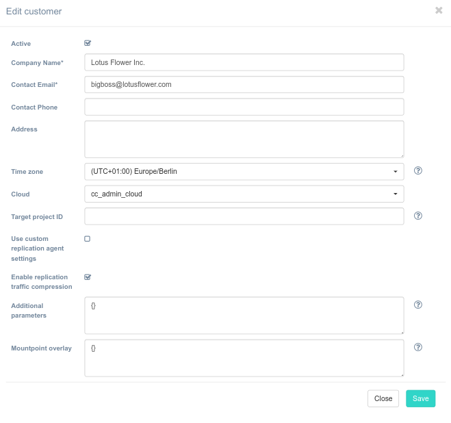Click the help icon beside Target project ID
Screen dimensions: 451x423
tap(418, 216)
